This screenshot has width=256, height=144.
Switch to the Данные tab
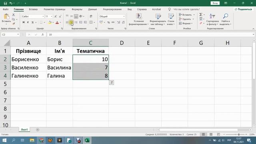pyautogui.click(x=92, y=9)
